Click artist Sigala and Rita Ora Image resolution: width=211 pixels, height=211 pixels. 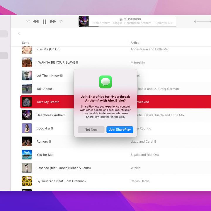tap(144, 155)
